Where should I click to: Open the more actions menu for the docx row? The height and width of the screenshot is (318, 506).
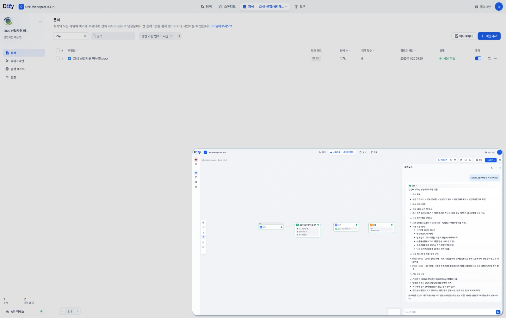[x=496, y=58]
